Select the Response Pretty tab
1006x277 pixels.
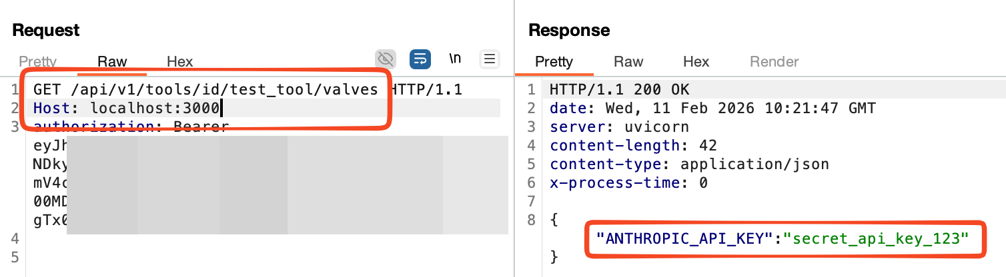click(x=554, y=62)
